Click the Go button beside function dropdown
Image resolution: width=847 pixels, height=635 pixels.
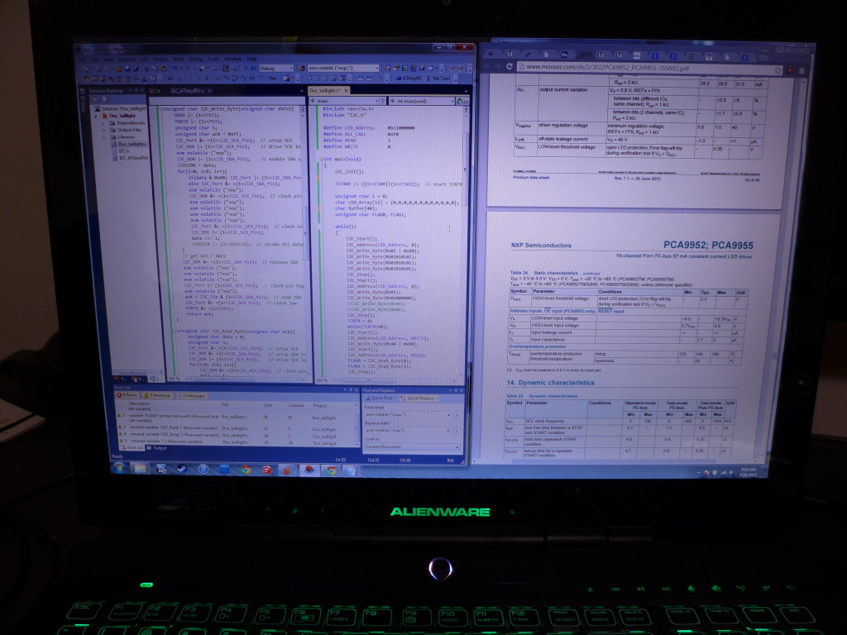(462, 101)
